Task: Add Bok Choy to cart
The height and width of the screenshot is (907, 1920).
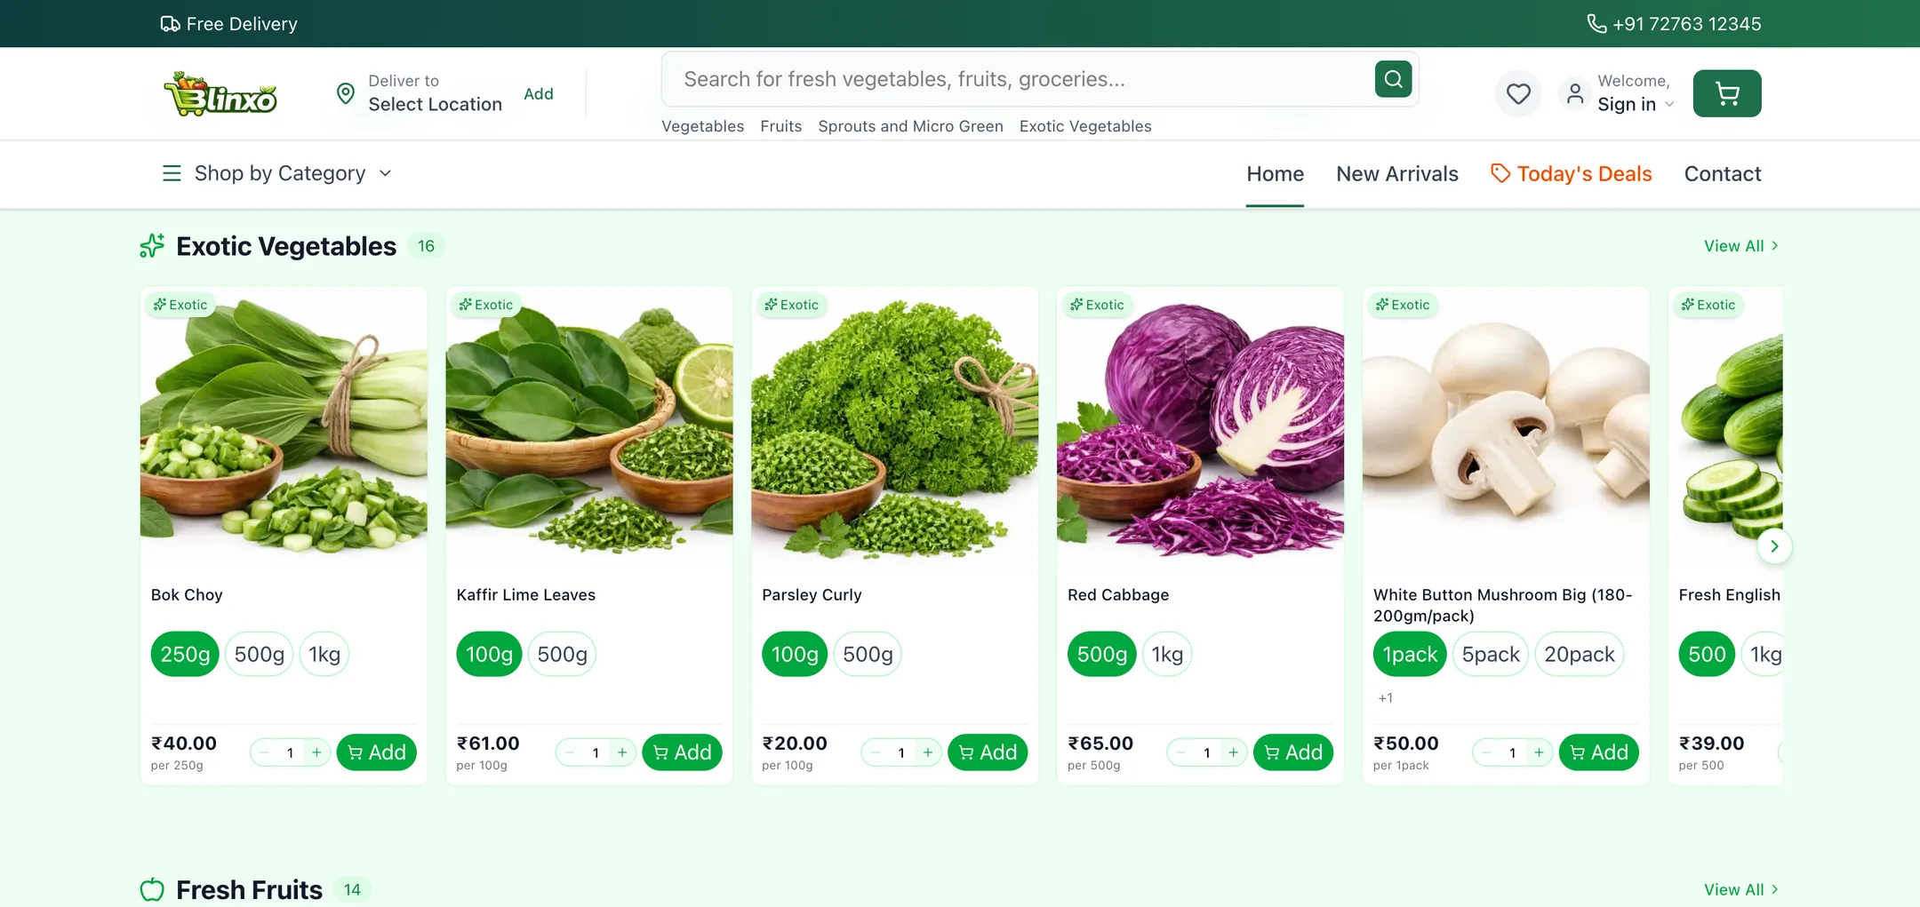Action: pos(377,752)
